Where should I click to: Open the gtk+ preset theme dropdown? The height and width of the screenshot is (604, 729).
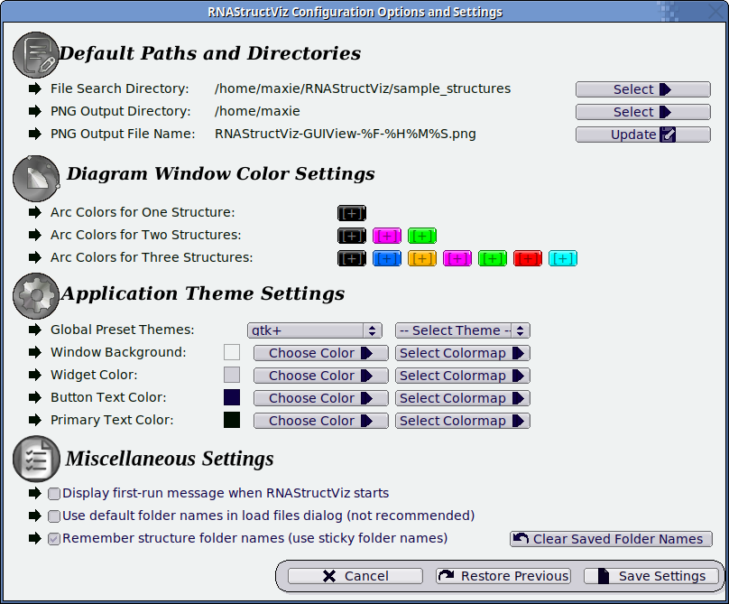(x=315, y=330)
